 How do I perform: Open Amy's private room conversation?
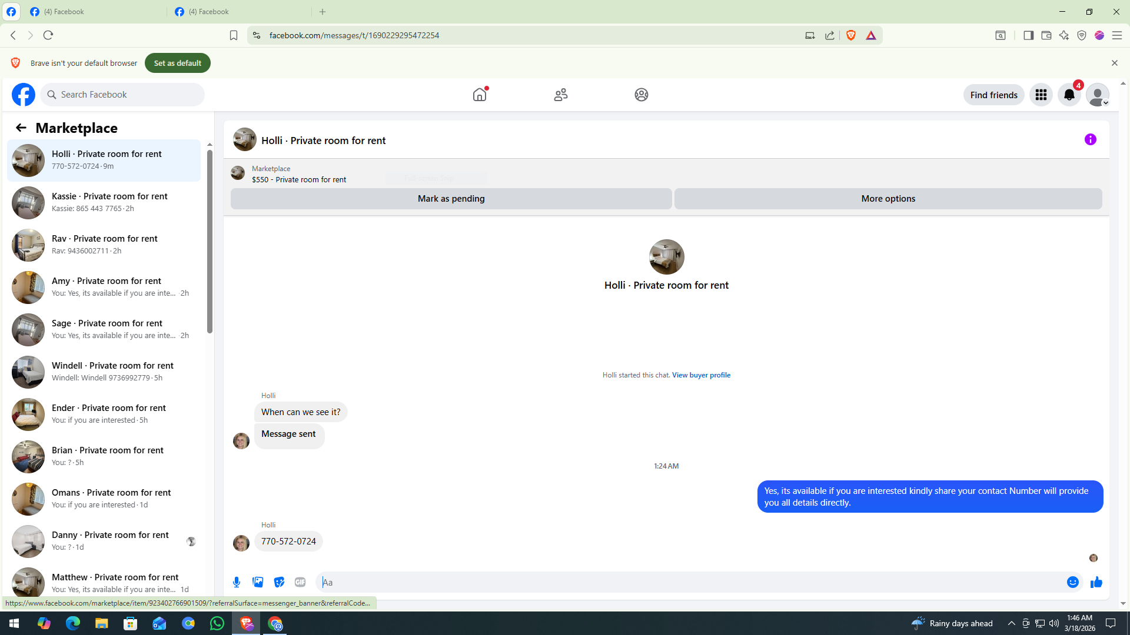pyautogui.click(x=104, y=287)
